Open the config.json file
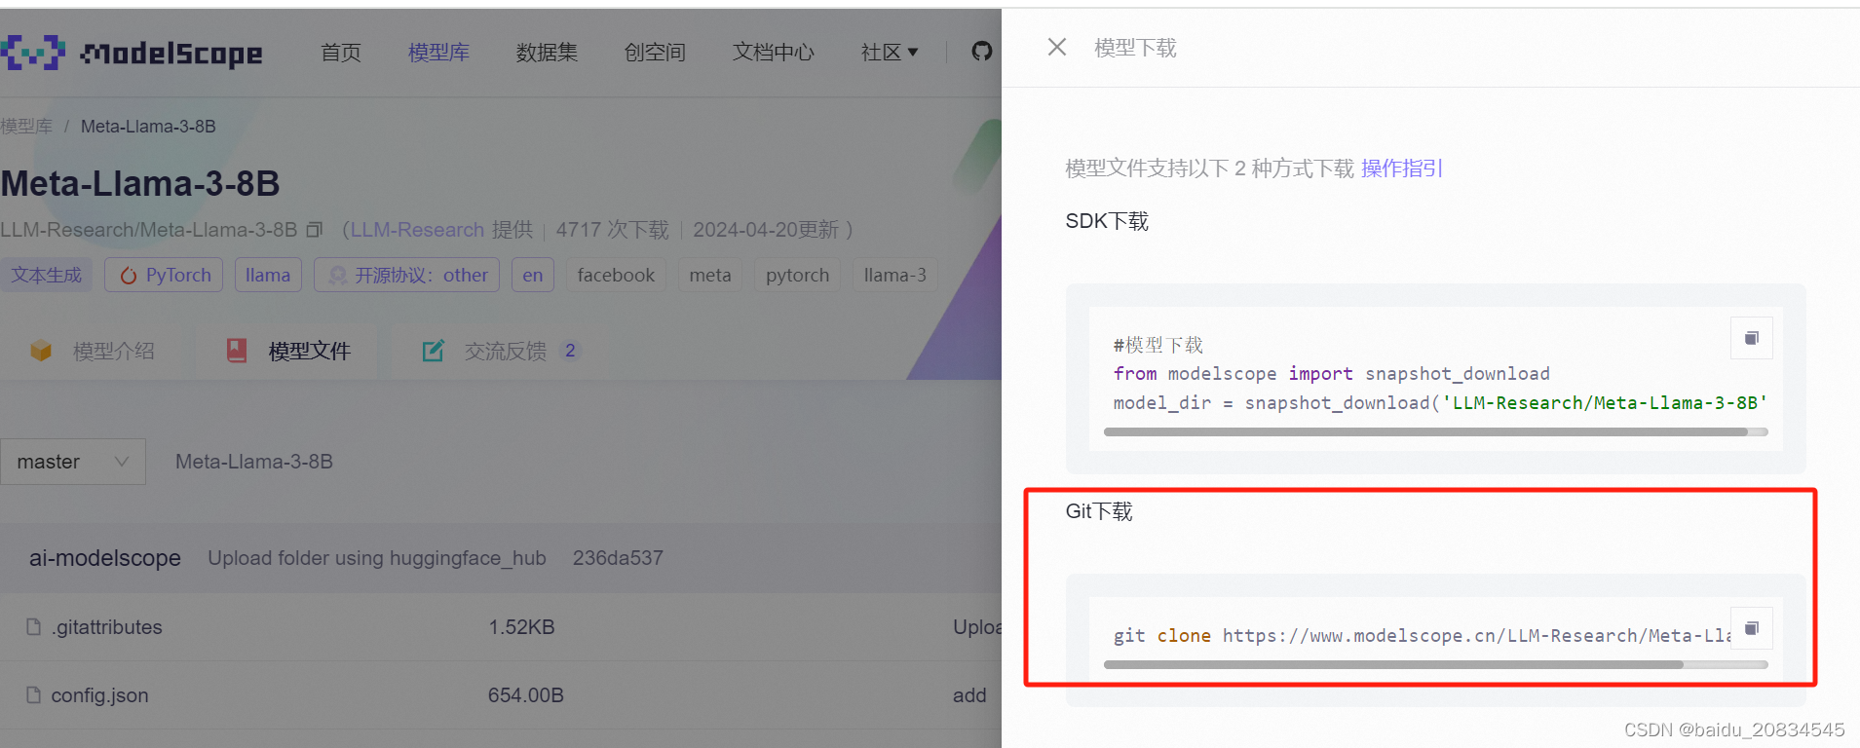Image resolution: width=1860 pixels, height=748 pixels. tap(99, 695)
